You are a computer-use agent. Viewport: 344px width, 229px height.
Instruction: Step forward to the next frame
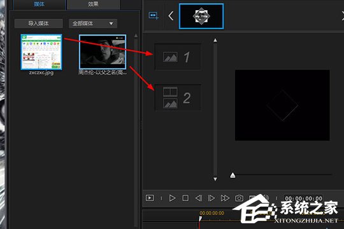211,198
